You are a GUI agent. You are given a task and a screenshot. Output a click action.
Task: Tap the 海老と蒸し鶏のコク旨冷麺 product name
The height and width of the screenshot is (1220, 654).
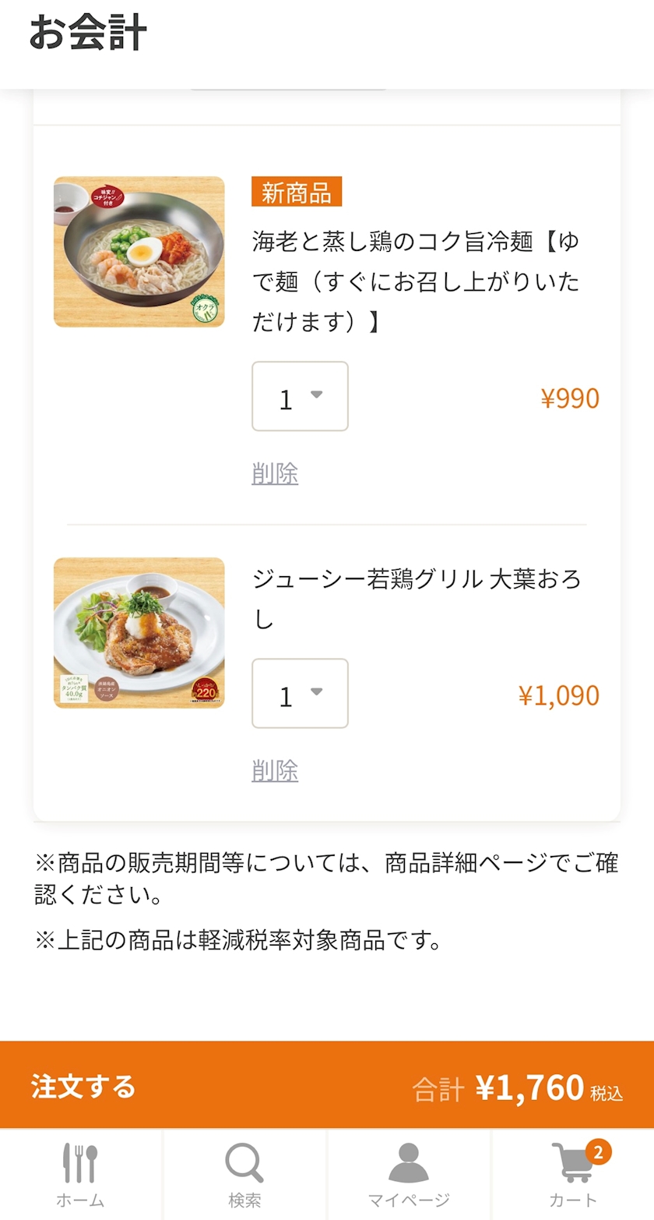(416, 281)
